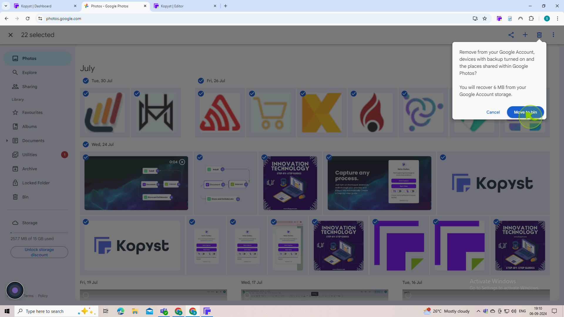The width and height of the screenshot is (564, 317).
Task: Open Microsoft Edge from taskbar
Action: (x=120, y=311)
